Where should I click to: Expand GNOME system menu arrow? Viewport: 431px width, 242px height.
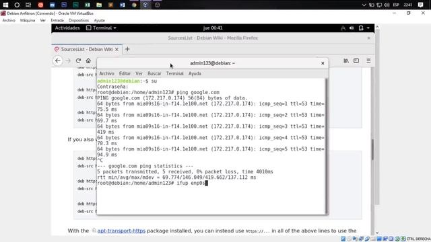368,28
